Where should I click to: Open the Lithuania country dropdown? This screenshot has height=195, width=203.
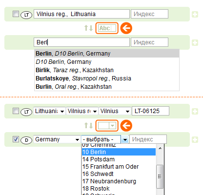[x=49, y=111]
